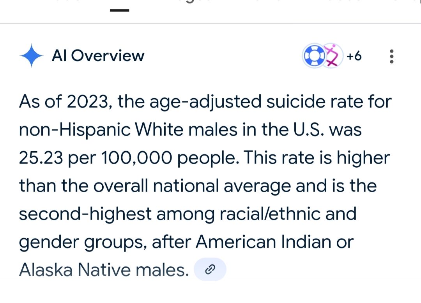The image size is (421, 303).
Task: Click the link chip after Alaska Native males
Action: [x=210, y=269]
